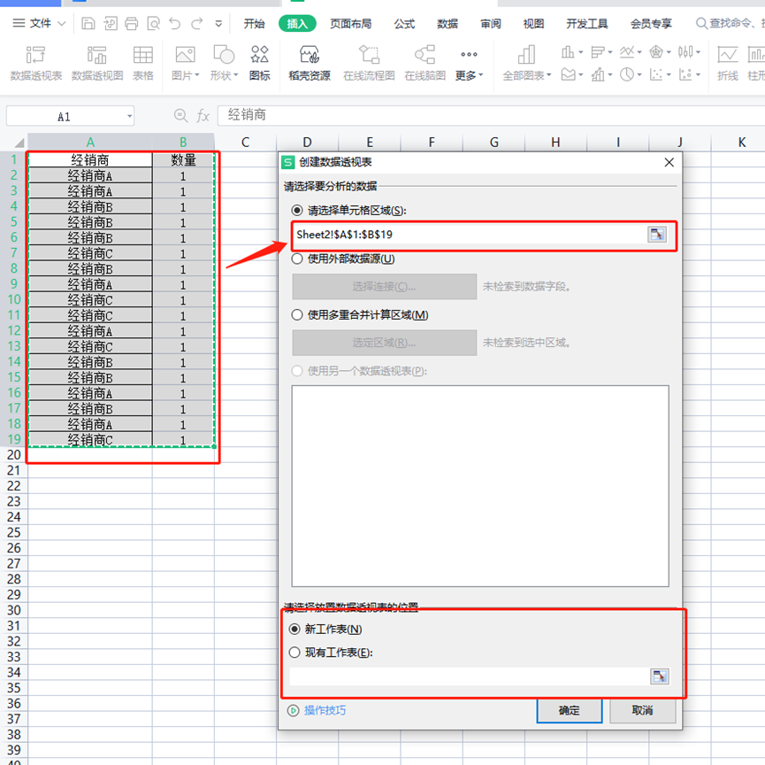Image resolution: width=765 pixels, height=765 pixels.
Task: Click the 图标 icons library button
Action: (259, 63)
